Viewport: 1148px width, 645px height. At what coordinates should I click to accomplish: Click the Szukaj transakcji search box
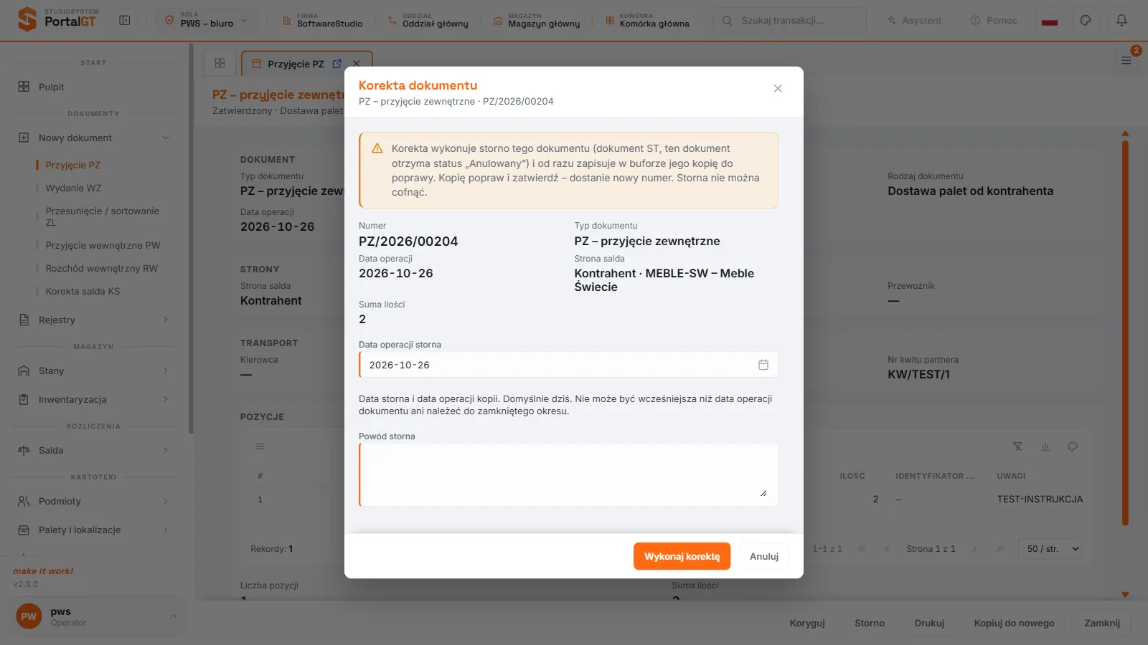pyautogui.click(x=789, y=20)
